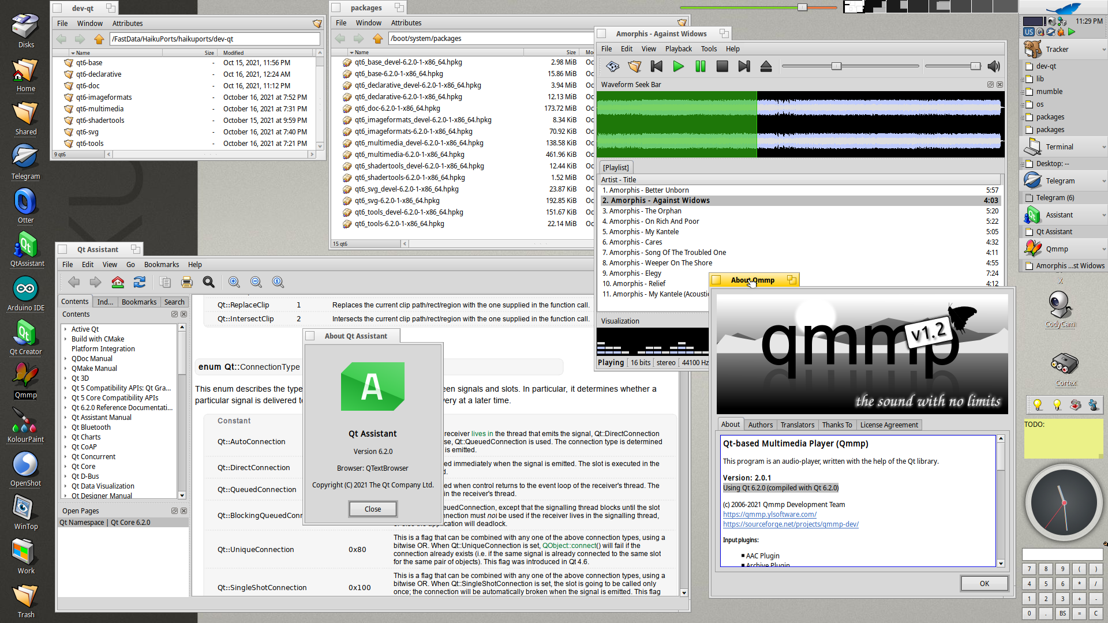The height and width of the screenshot is (623, 1108).
Task: Click path field in packages window
Action: pos(491,39)
